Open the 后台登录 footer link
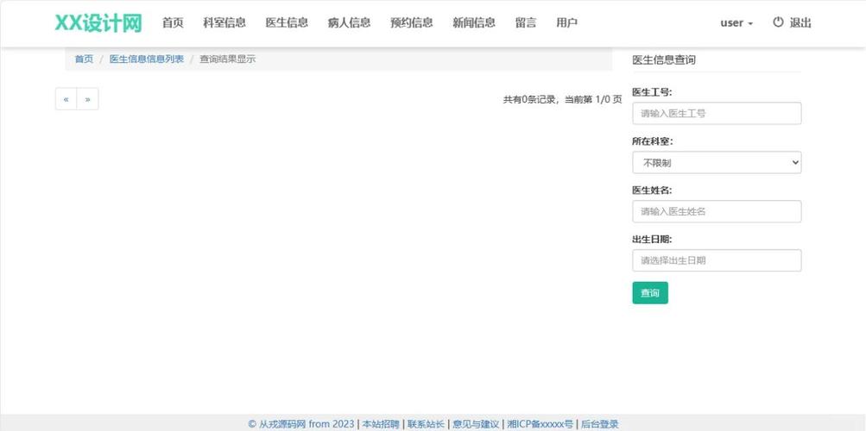866x431 pixels. (x=600, y=424)
